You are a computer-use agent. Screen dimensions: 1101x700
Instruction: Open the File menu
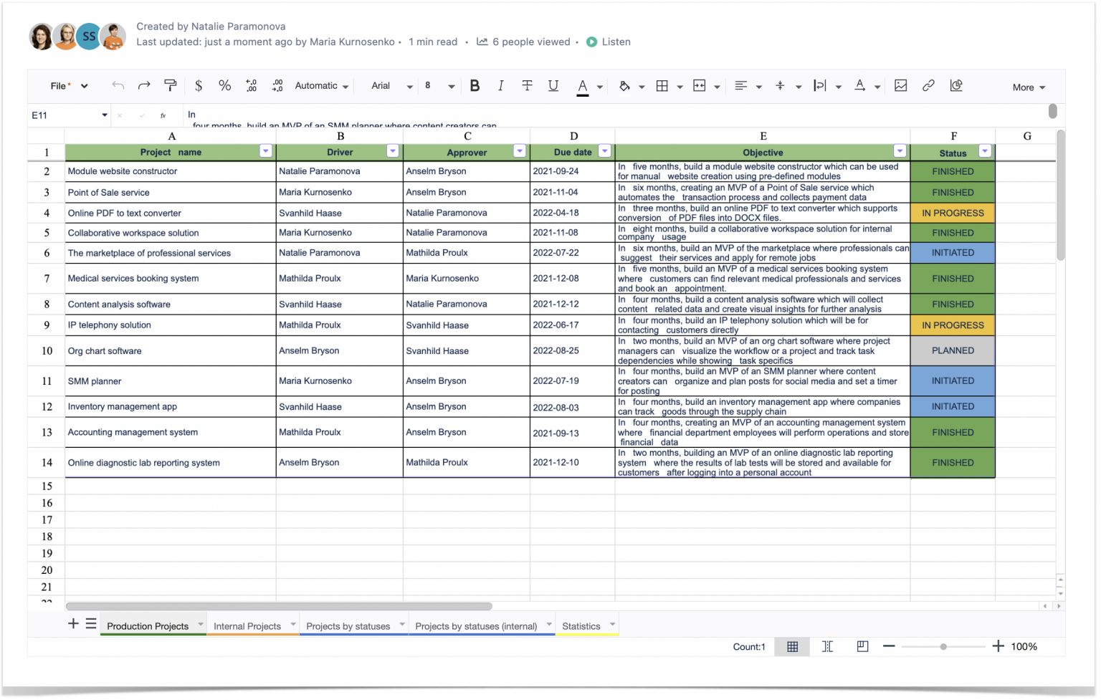[x=58, y=85]
